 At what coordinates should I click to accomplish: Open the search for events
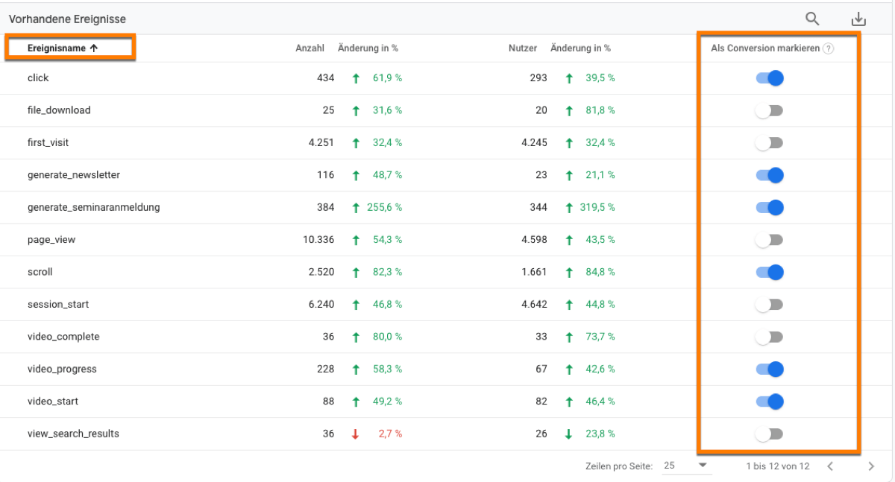(812, 19)
